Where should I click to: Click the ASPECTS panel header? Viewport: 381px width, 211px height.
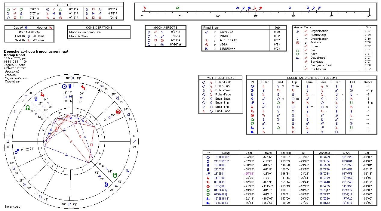click(x=64, y=5)
